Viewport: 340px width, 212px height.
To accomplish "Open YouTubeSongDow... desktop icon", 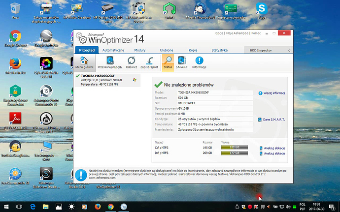I will click(15, 149).
